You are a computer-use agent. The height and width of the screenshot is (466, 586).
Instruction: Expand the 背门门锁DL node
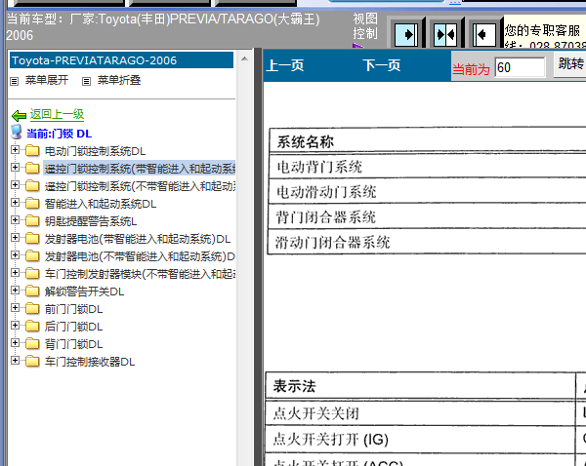pyautogui.click(x=15, y=342)
